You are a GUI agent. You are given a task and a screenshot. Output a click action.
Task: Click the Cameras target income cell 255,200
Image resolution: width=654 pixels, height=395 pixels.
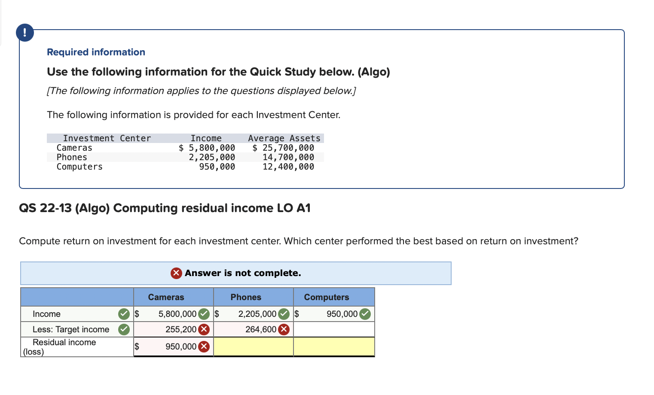(x=174, y=329)
